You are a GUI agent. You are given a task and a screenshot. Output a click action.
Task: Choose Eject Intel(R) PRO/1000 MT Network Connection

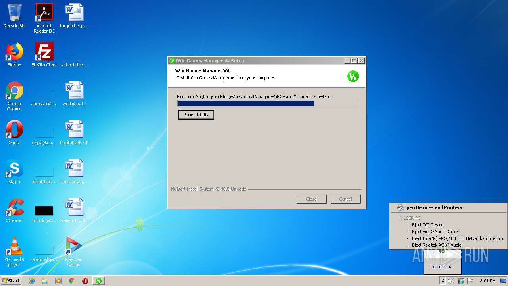point(458,238)
